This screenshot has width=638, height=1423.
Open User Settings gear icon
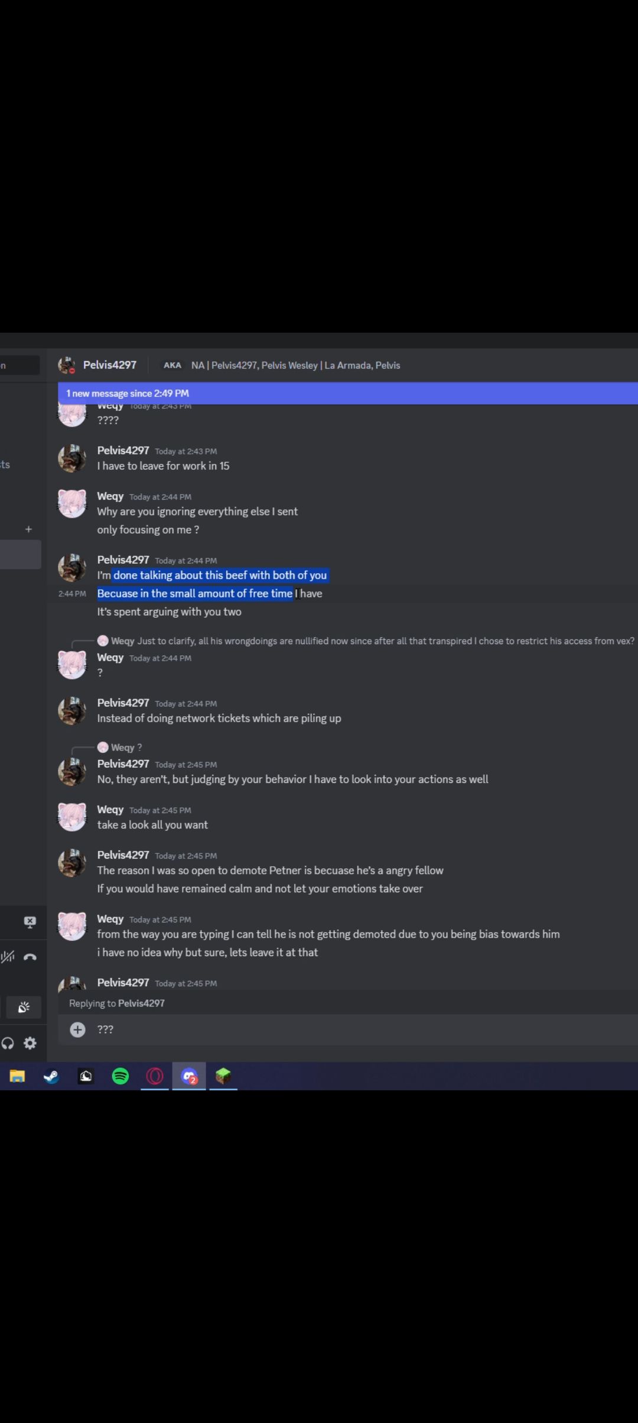30,1043
